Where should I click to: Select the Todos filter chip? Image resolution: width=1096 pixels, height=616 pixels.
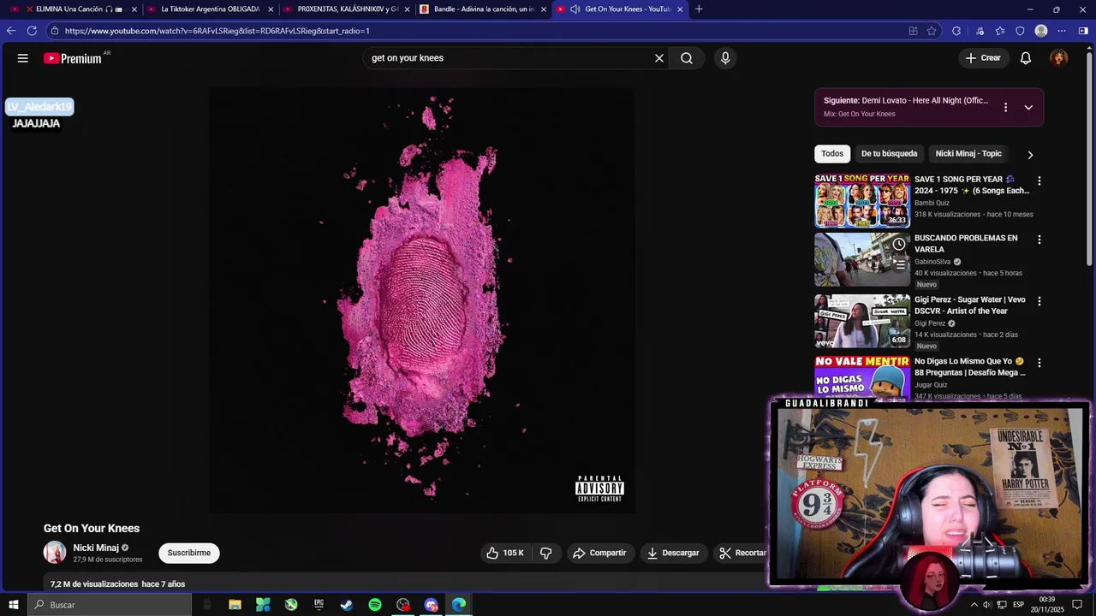[832, 154]
